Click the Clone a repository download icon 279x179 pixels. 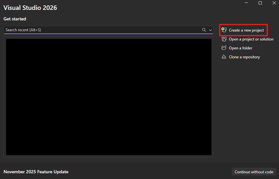tap(224, 57)
